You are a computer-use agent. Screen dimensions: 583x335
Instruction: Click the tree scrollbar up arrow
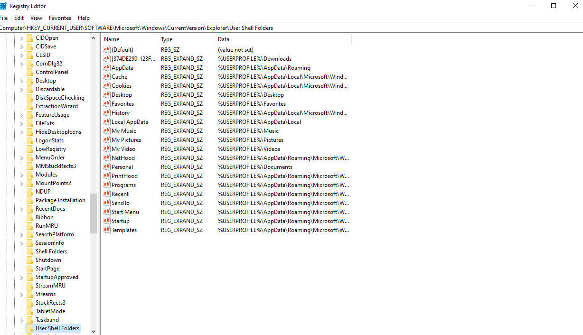93,38
